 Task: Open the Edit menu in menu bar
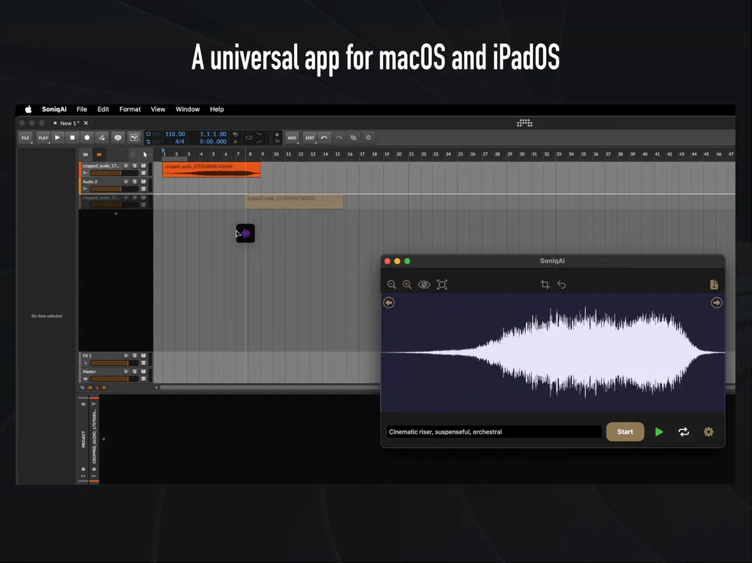[103, 109]
